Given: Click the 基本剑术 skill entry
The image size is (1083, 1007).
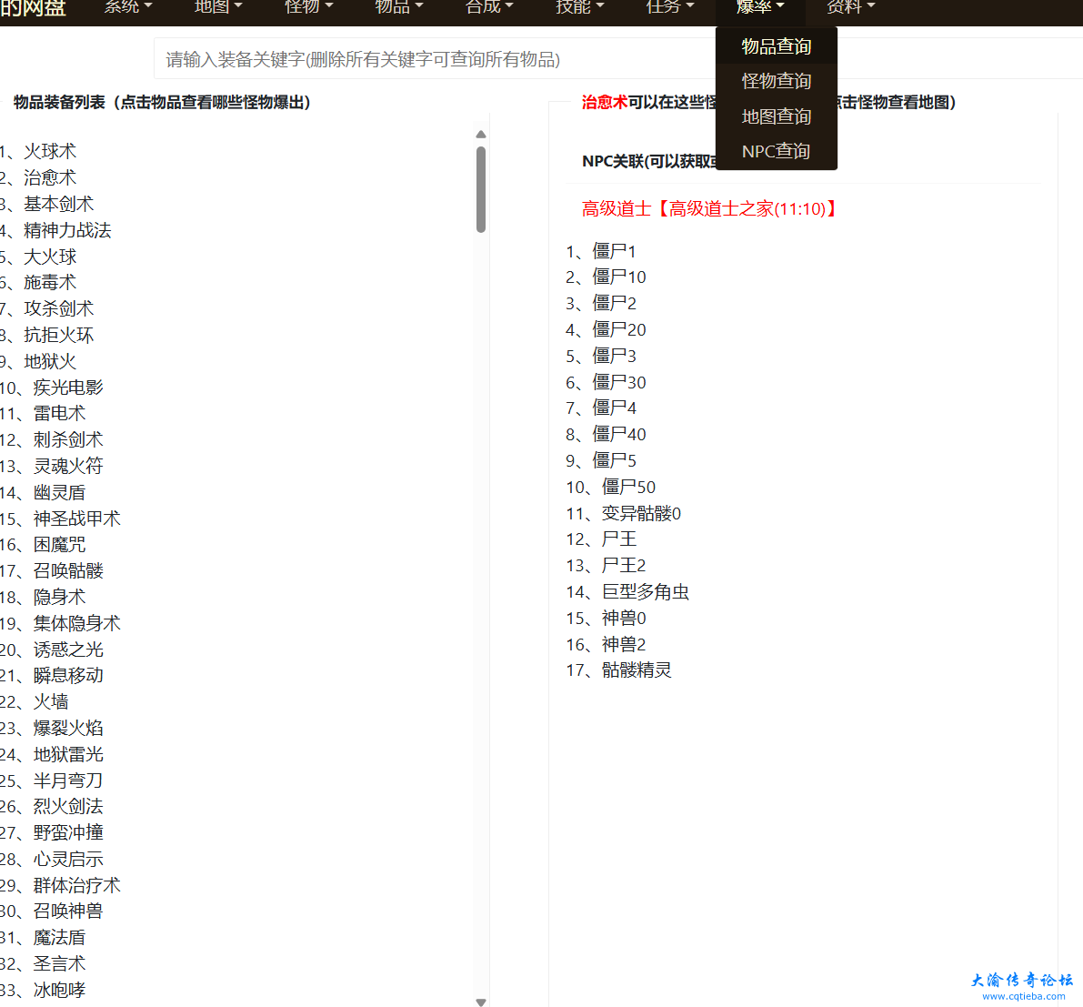Looking at the screenshot, I should coord(59,204).
